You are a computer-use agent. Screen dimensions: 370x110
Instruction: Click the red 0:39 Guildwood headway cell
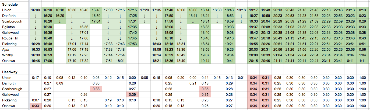pyautogui.click(x=132, y=94)
